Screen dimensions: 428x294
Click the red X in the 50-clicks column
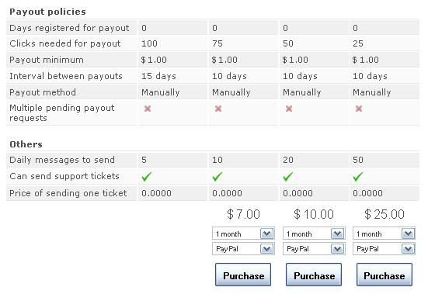click(x=289, y=109)
